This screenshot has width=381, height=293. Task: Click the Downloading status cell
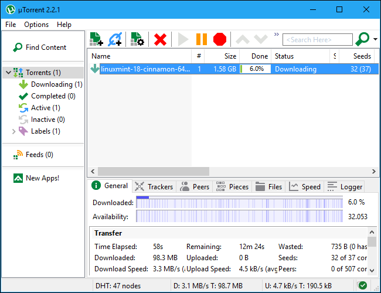coord(295,69)
